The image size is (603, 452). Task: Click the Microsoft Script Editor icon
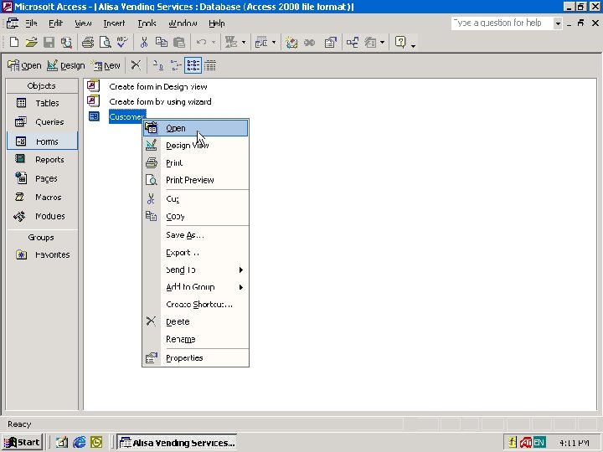click(x=310, y=43)
